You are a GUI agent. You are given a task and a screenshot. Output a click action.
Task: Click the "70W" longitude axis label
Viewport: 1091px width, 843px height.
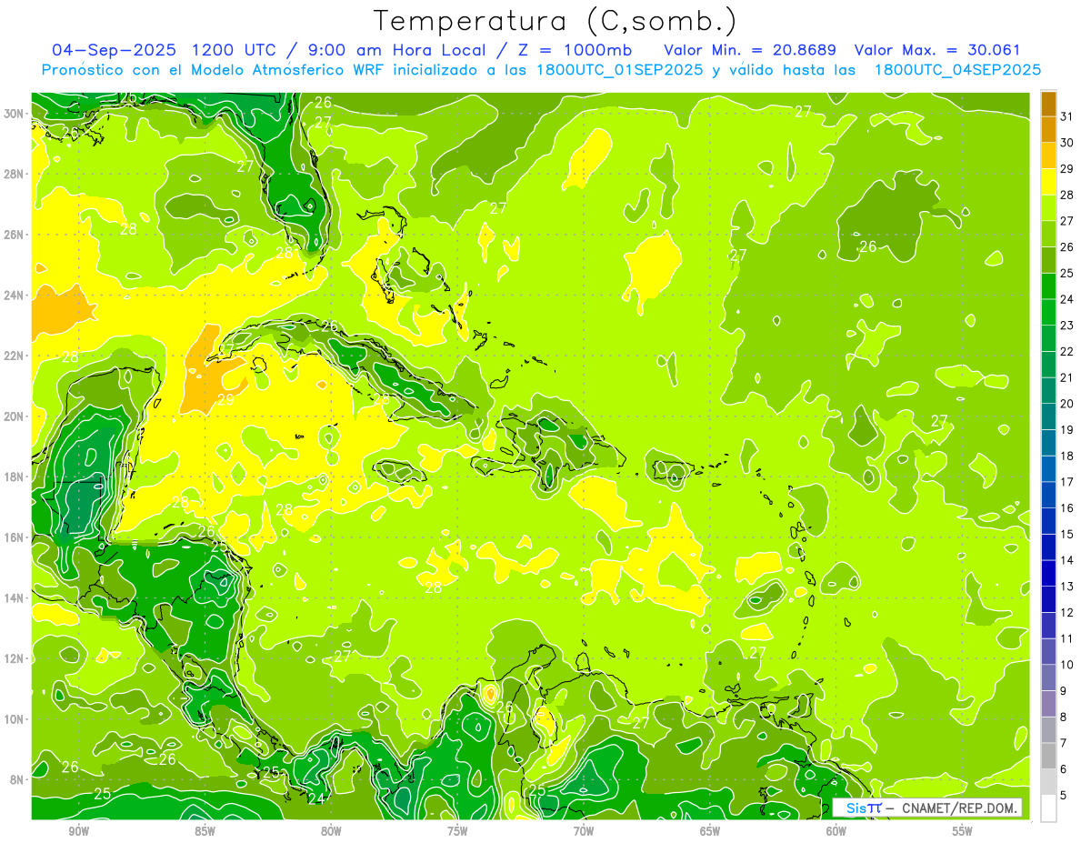click(584, 831)
